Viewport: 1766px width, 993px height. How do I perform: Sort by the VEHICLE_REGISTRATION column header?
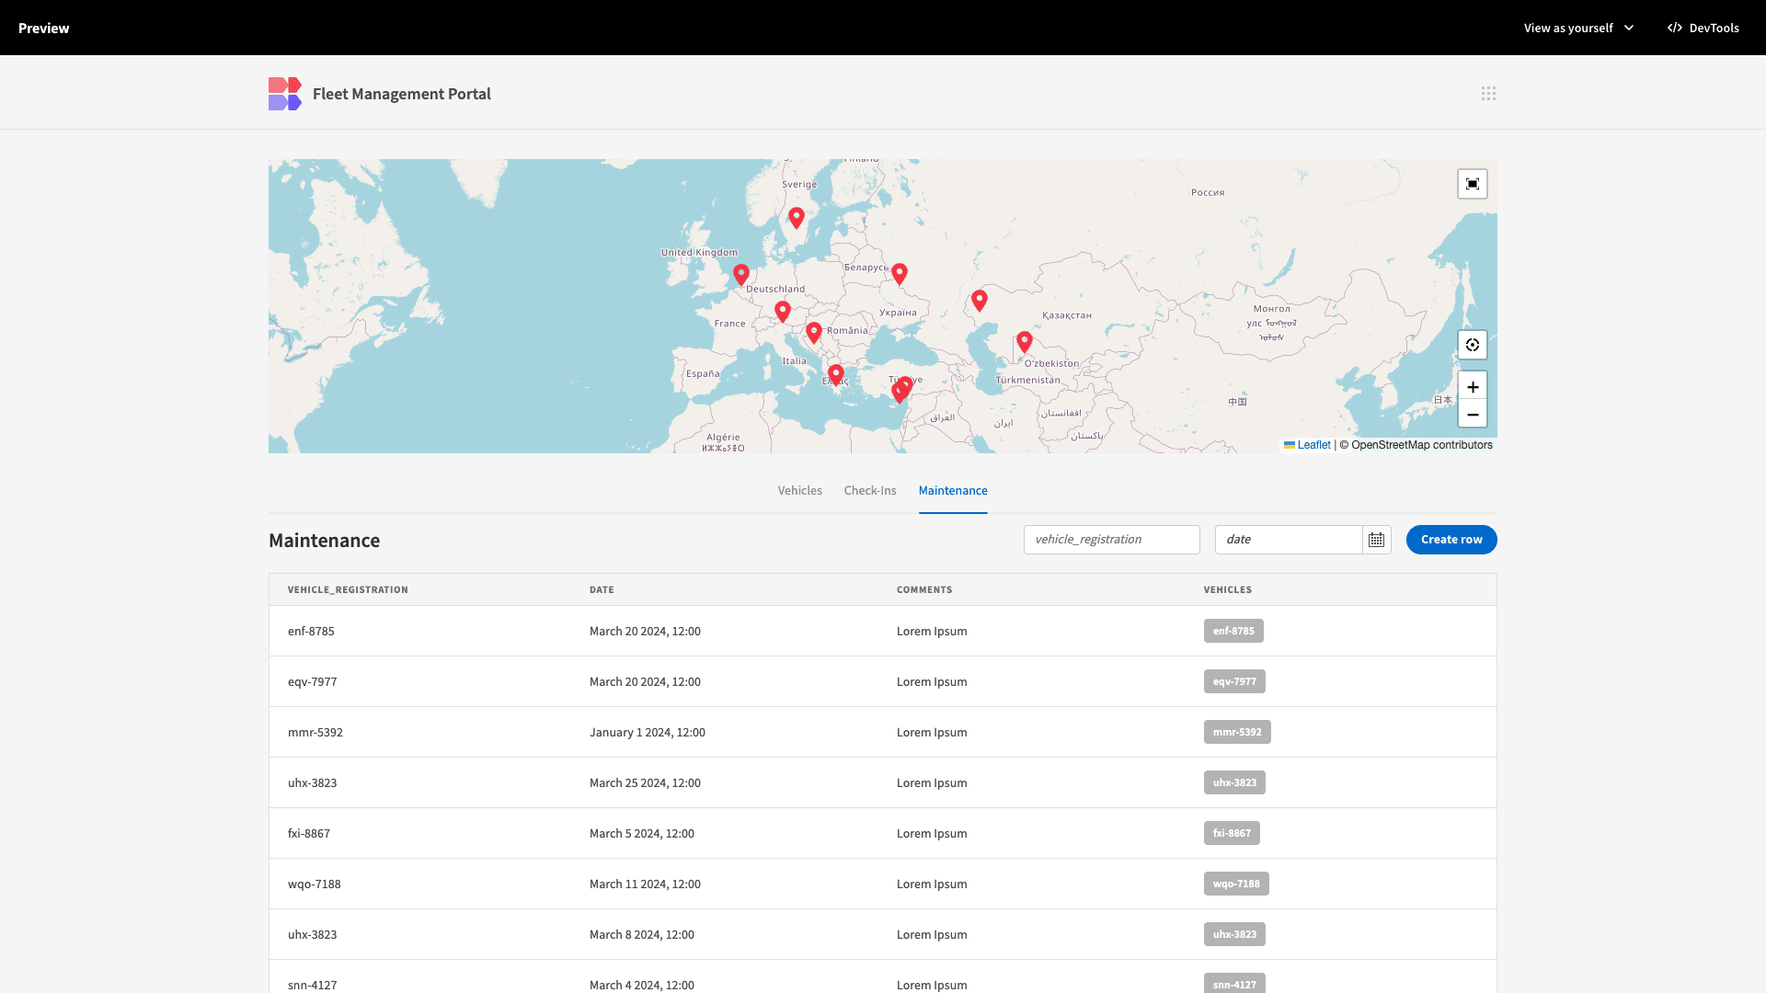348,589
